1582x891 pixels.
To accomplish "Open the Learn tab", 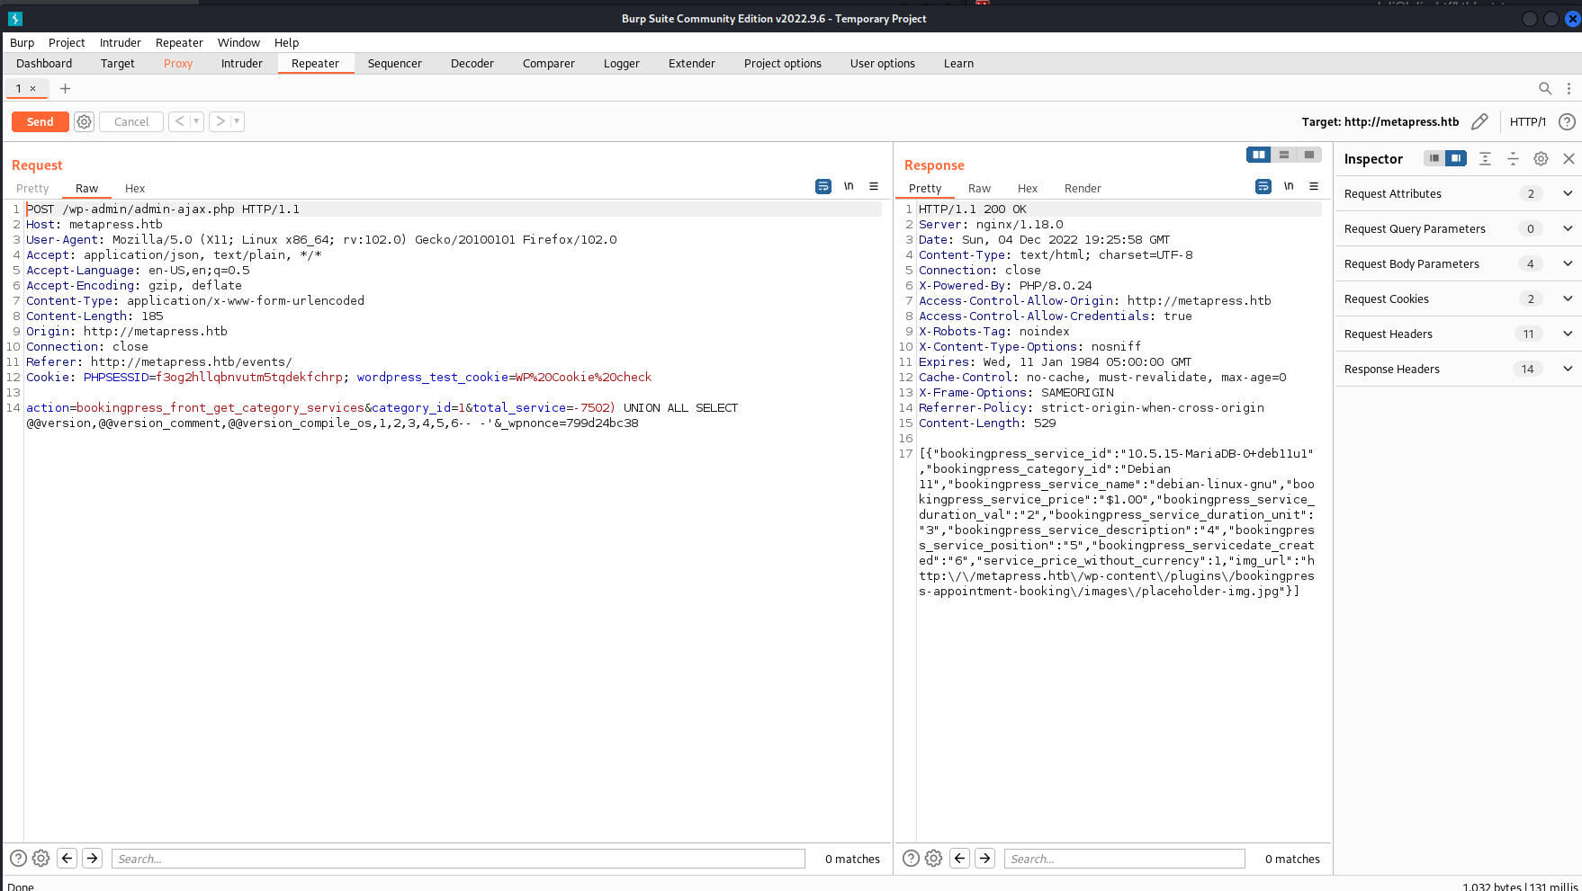I will tap(958, 63).
